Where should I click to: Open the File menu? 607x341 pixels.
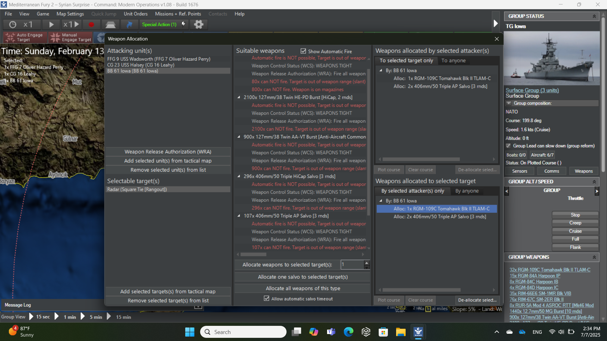[8, 14]
